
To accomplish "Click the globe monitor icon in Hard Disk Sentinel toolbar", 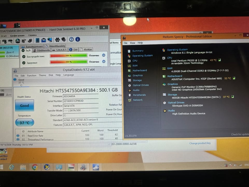I will click(x=50, y=40).
